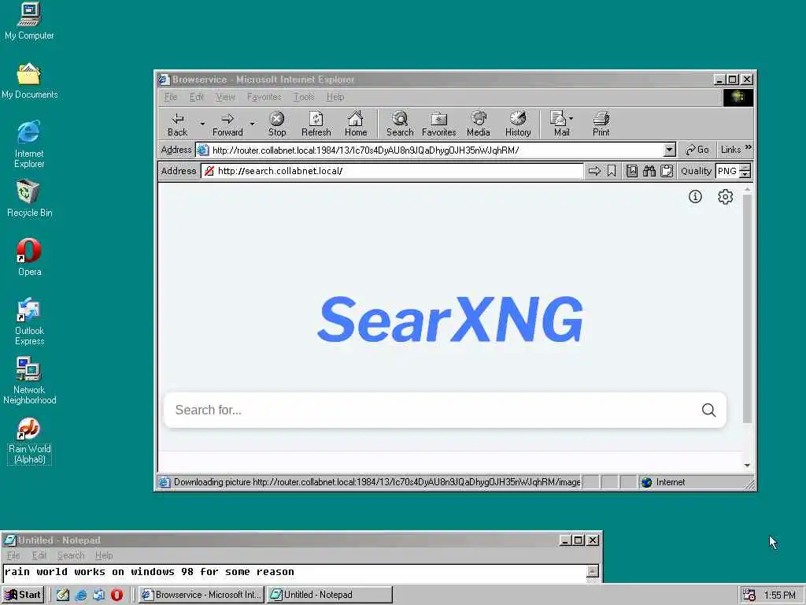Select the Network Neighborhood desktop icon
Viewport: 806px width, 605px height.
tap(29, 380)
